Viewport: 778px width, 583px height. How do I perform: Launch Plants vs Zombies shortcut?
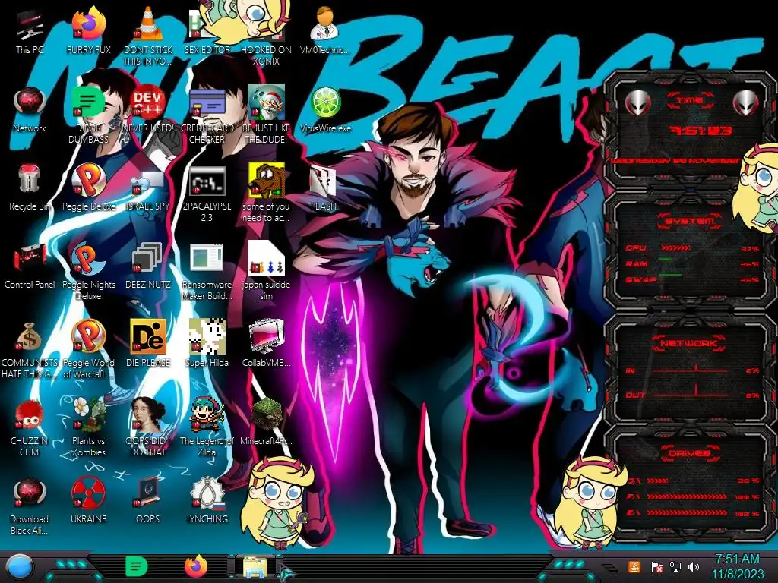click(88, 415)
